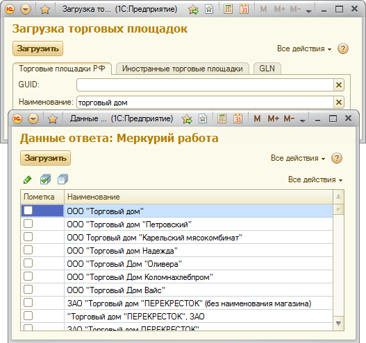Click scrollbar down arrow in list
Image resolution: width=366 pixels, height=343 pixels.
coord(338,323)
